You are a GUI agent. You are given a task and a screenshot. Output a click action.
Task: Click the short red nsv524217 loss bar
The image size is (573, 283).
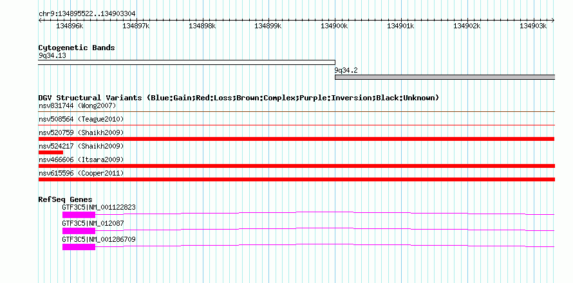coord(51,152)
